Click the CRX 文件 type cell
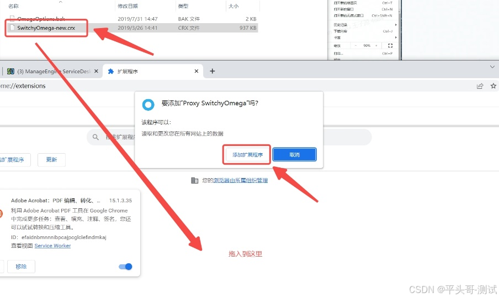Image resolution: width=499 pixels, height=298 pixels. (189, 28)
